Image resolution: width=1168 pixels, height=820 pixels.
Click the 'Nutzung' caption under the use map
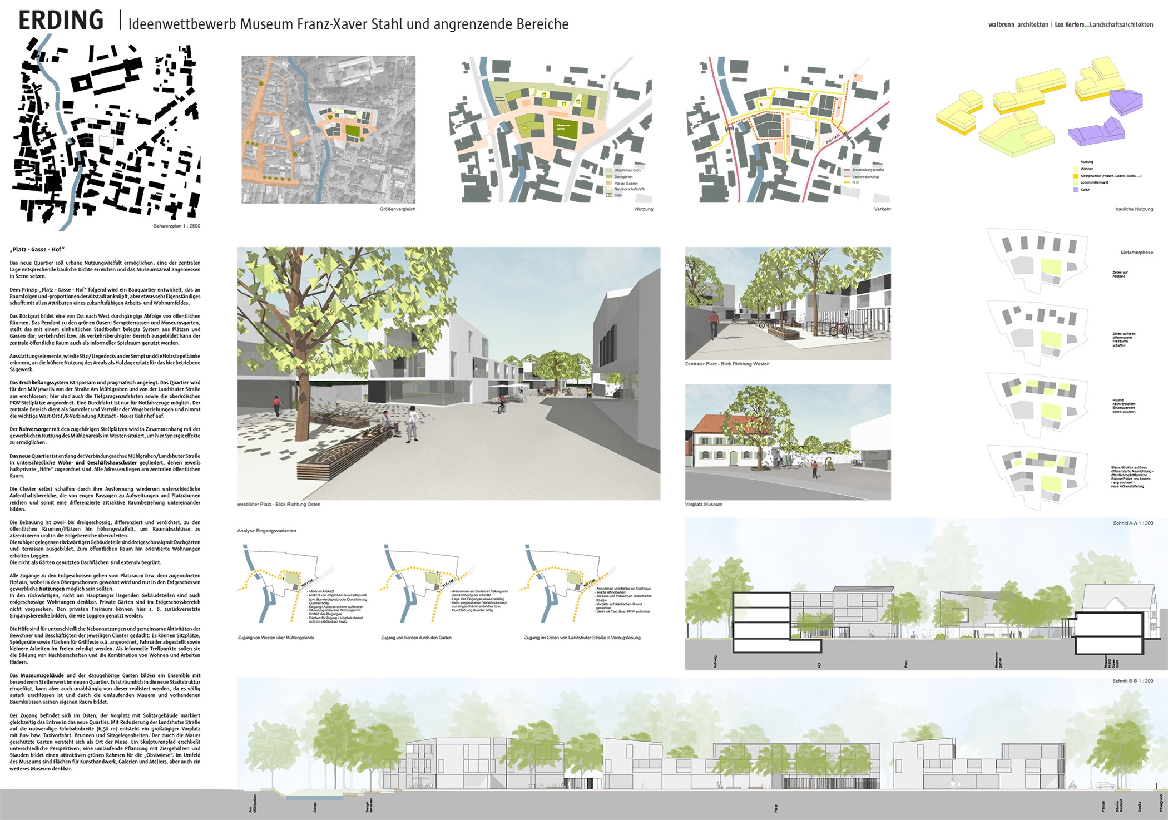644,209
